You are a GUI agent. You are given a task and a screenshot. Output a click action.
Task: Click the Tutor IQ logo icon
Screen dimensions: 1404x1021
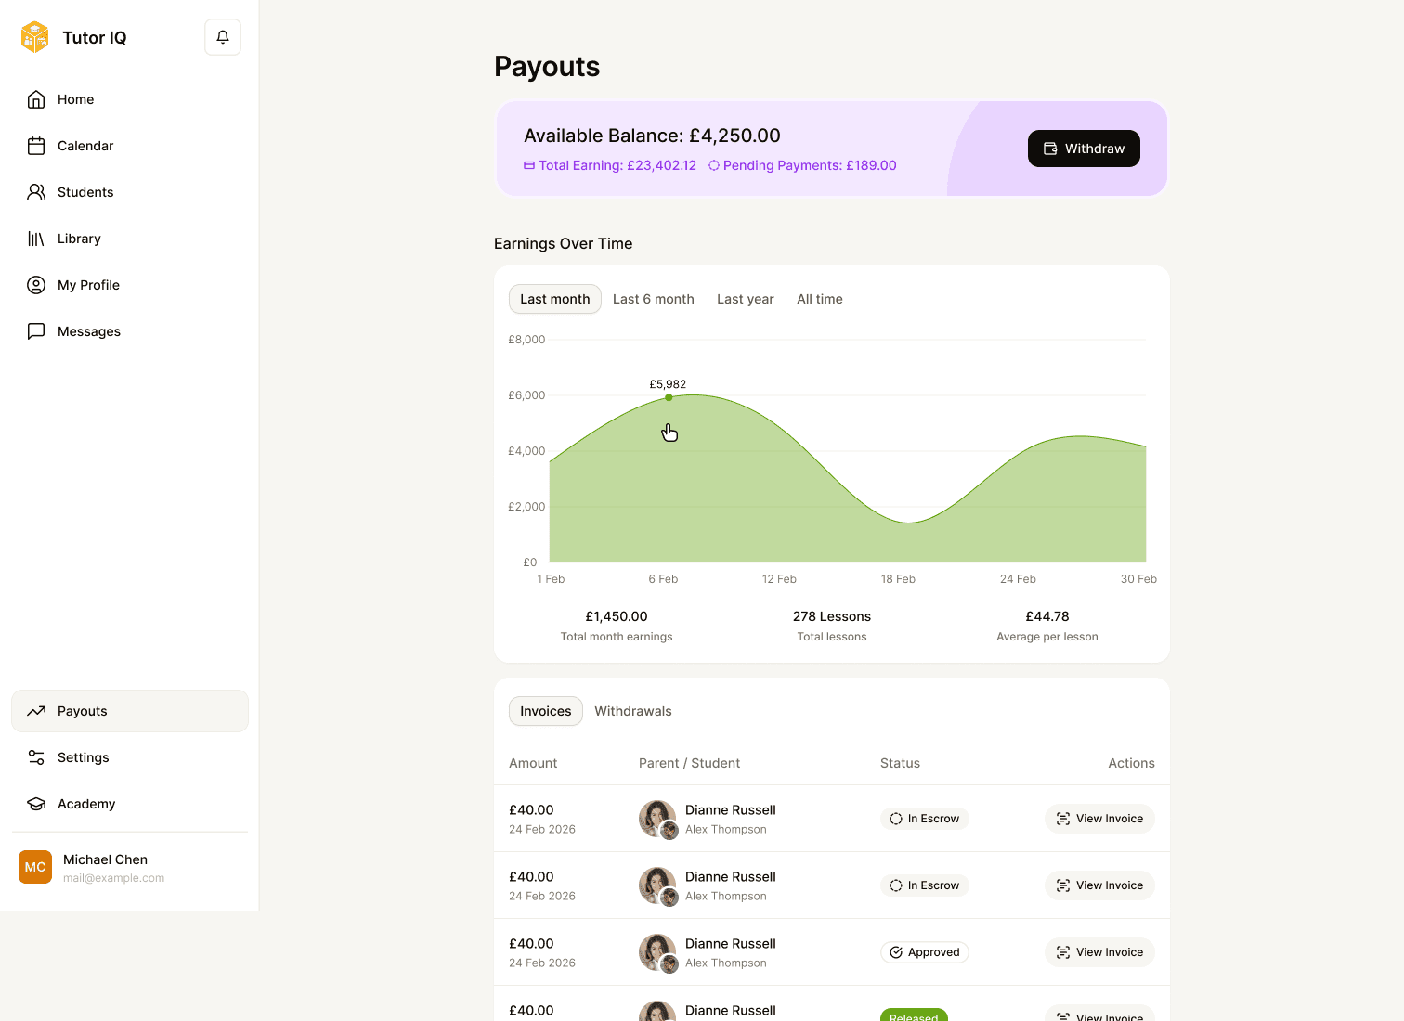point(34,37)
